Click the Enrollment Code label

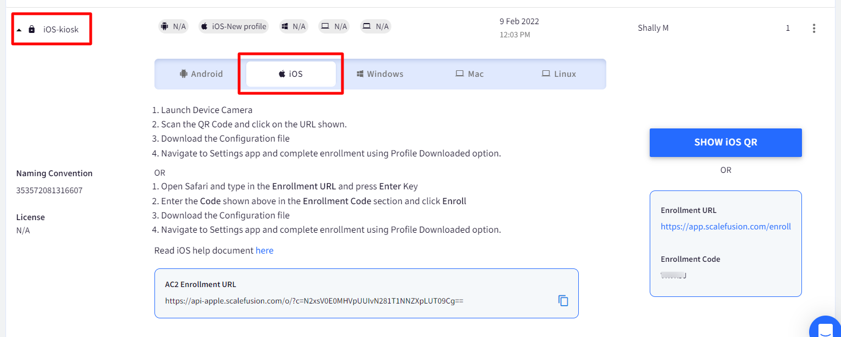[x=690, y=259]
